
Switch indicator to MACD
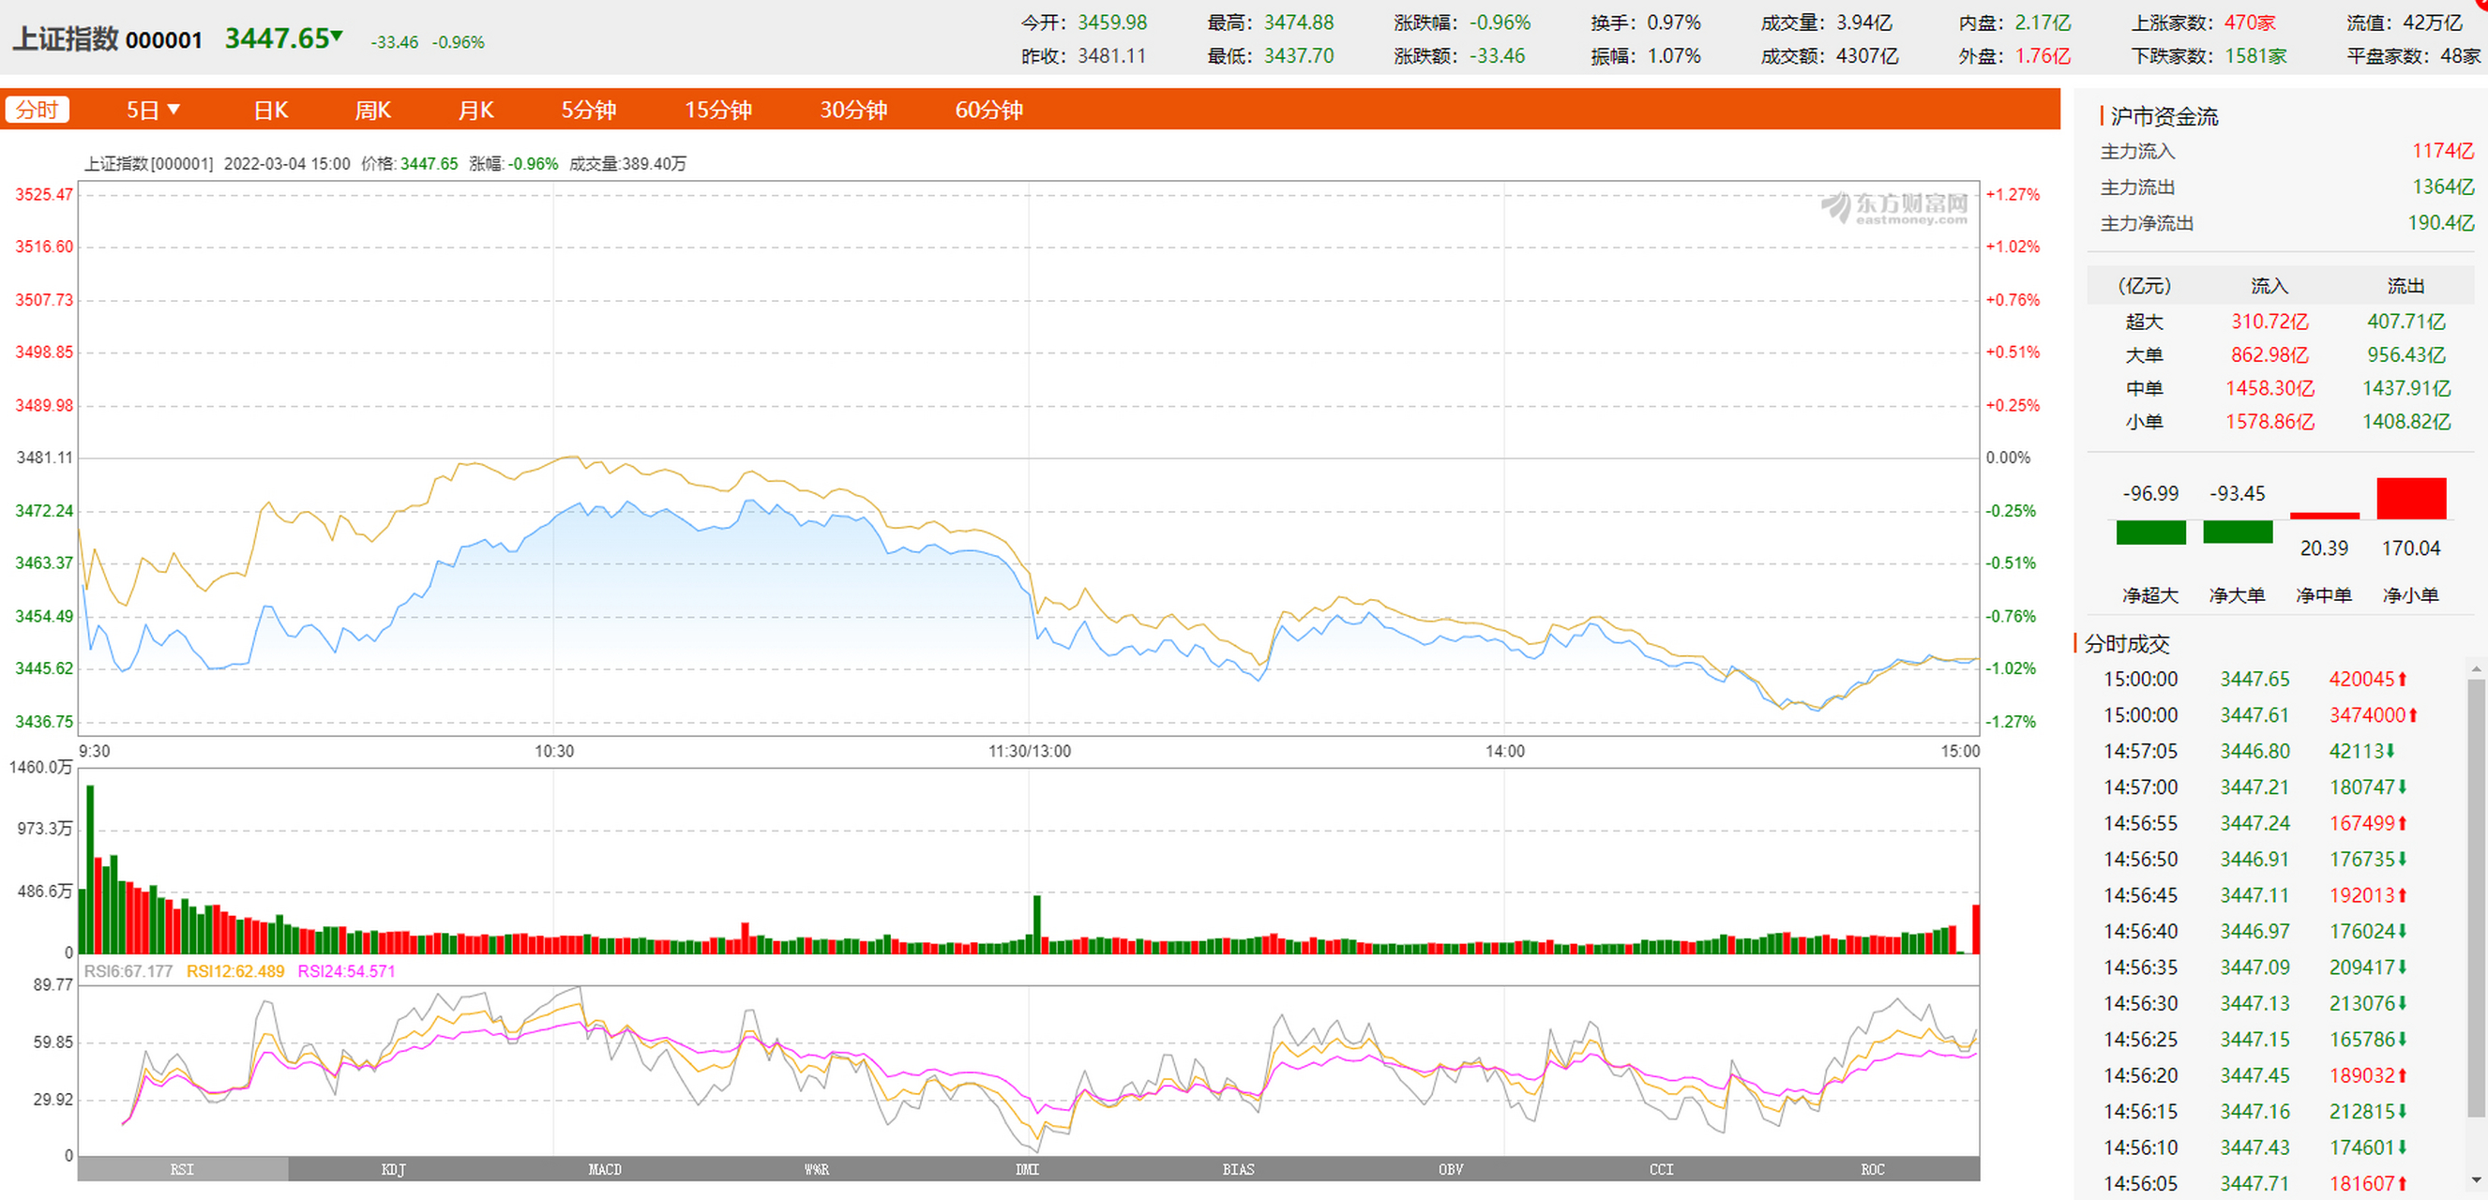(x=605, y=1169)
